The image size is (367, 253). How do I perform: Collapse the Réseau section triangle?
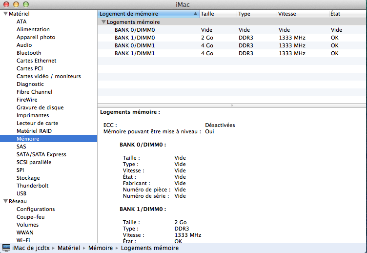[x=5, y=201]
